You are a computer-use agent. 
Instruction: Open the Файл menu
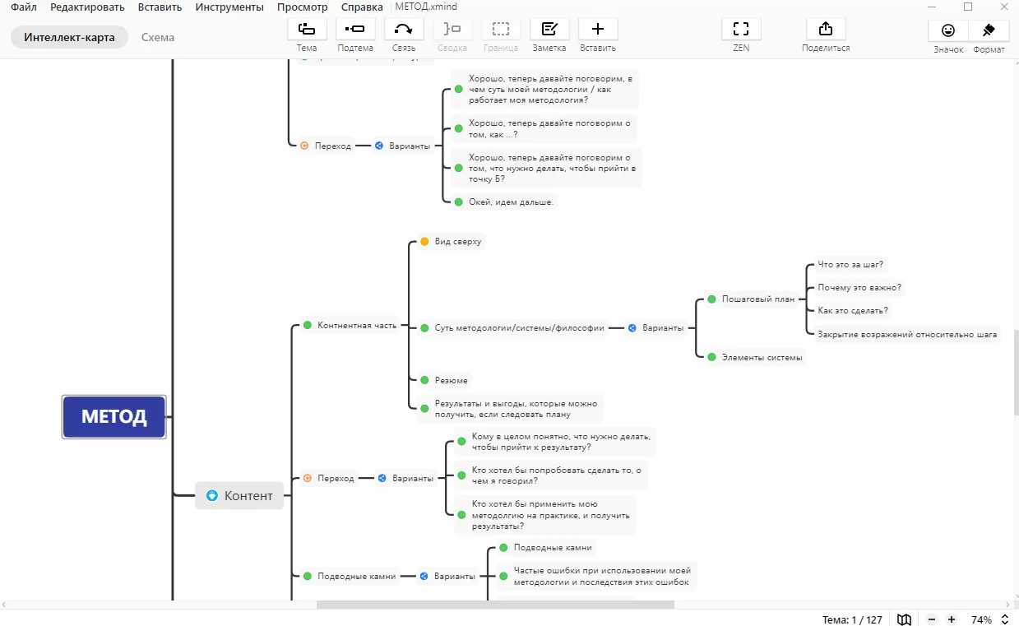23,7
